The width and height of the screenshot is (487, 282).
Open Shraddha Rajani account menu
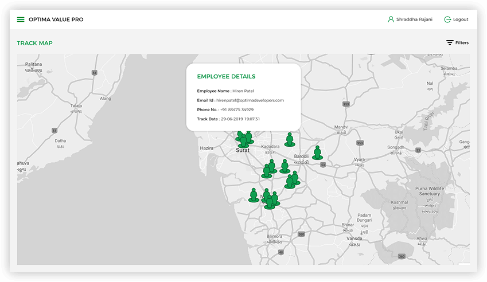click(x=414, y=19)
